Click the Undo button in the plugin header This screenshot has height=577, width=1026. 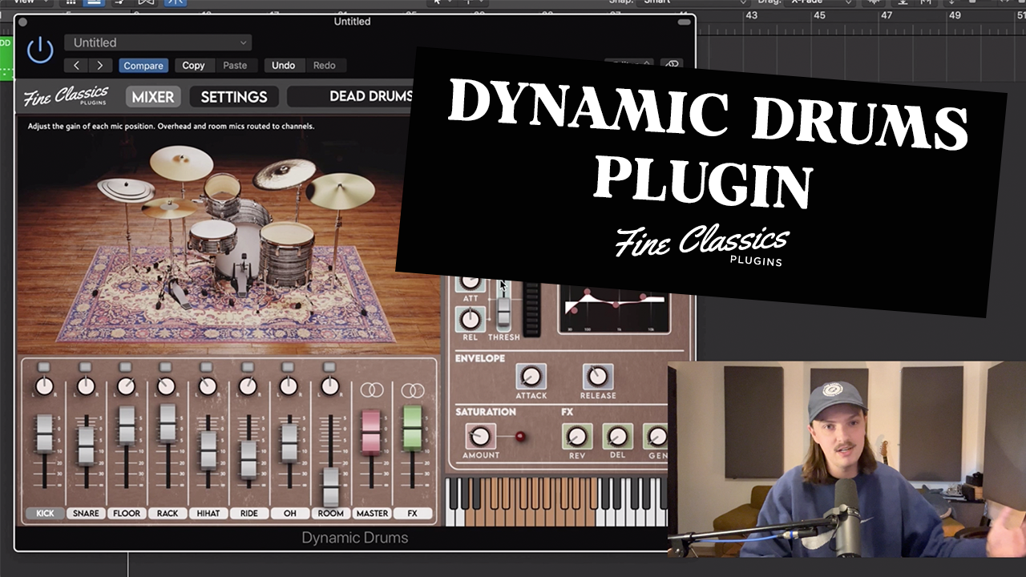click(x=283, y=65)
